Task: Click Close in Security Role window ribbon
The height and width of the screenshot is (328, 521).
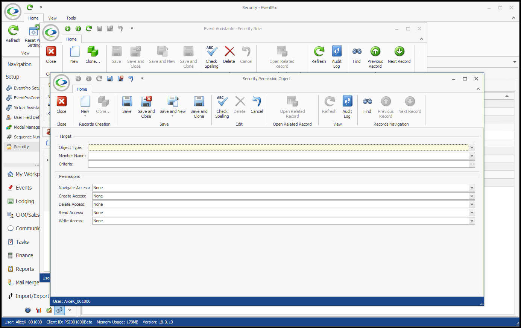Action: [x=51, y=55]
